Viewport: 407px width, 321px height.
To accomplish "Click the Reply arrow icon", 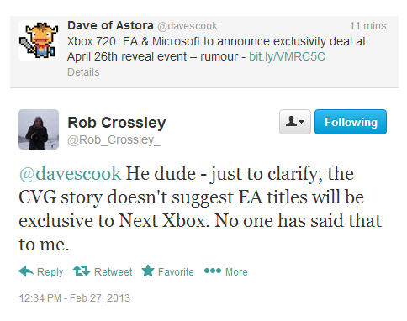I will pos(26,271).
